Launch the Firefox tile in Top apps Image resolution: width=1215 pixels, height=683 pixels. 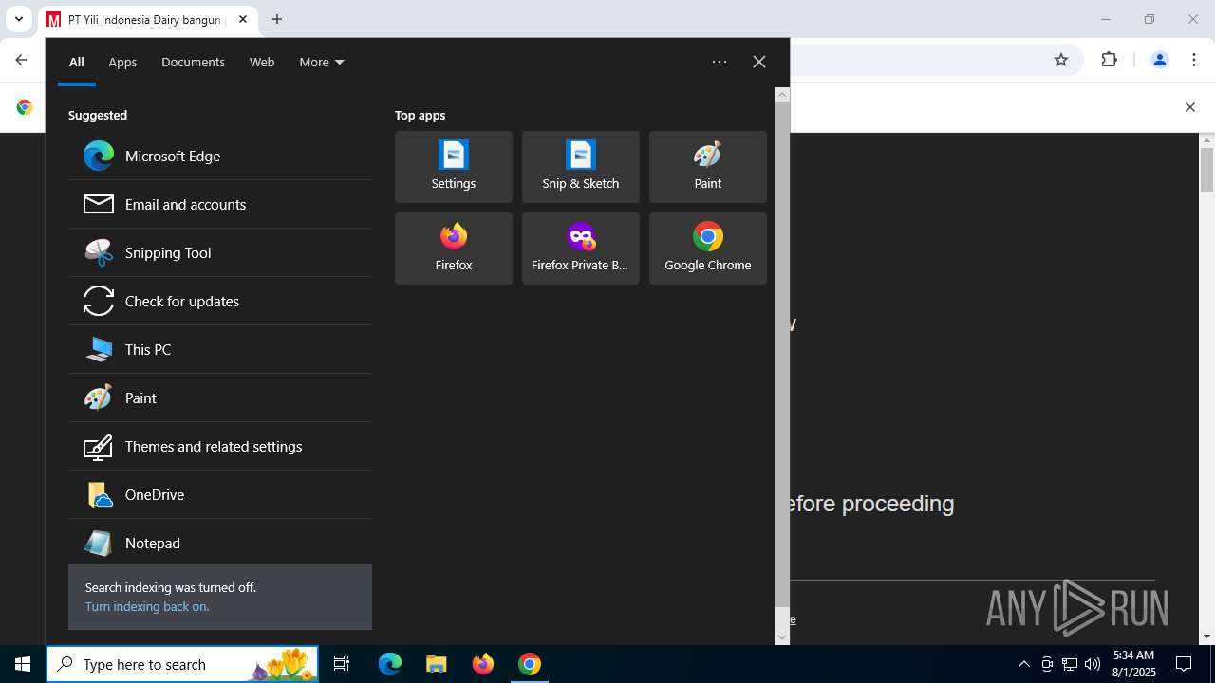point(454,249)
